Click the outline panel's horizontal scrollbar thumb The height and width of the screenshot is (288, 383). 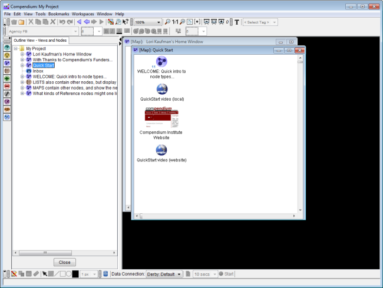[x=45, y=253]
